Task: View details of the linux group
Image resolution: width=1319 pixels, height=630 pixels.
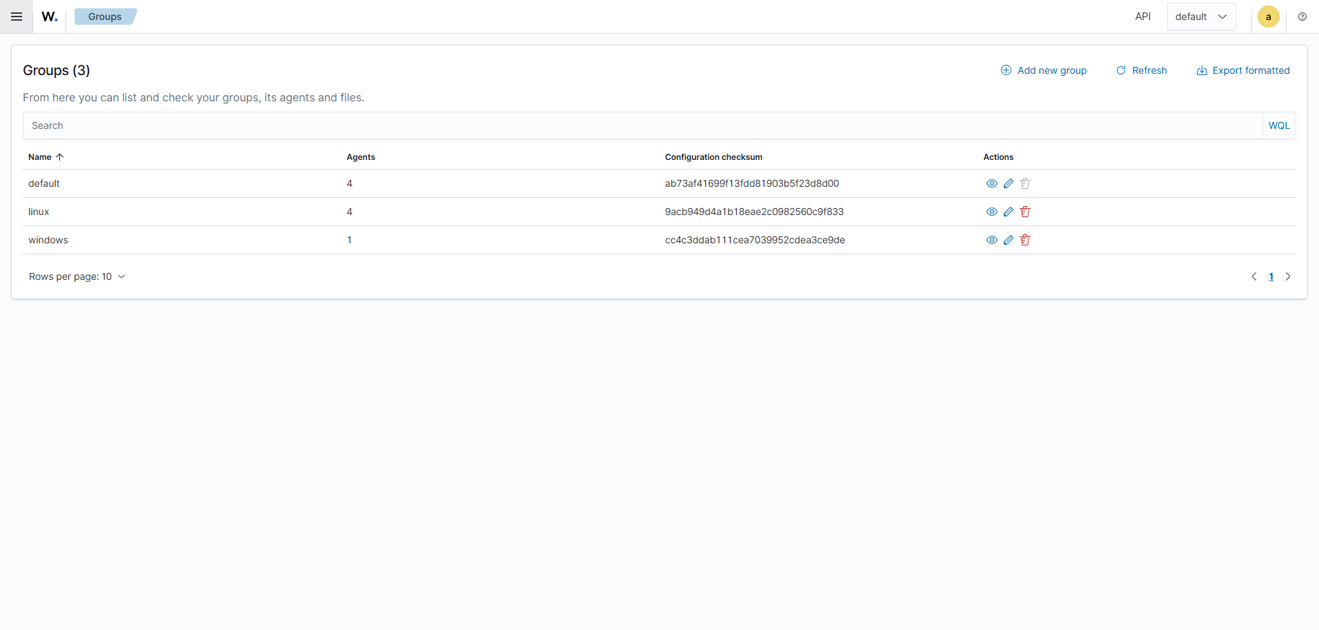Action: 992,212
